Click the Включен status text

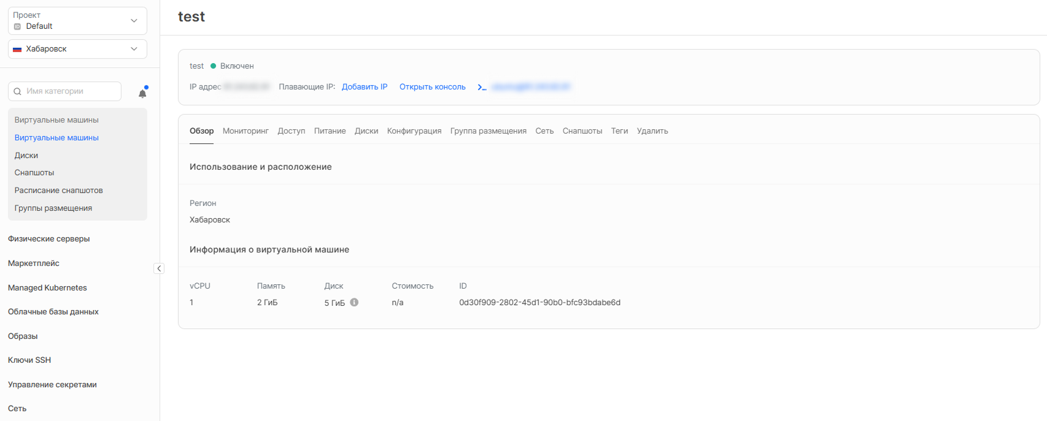click(x=237, y=66)
